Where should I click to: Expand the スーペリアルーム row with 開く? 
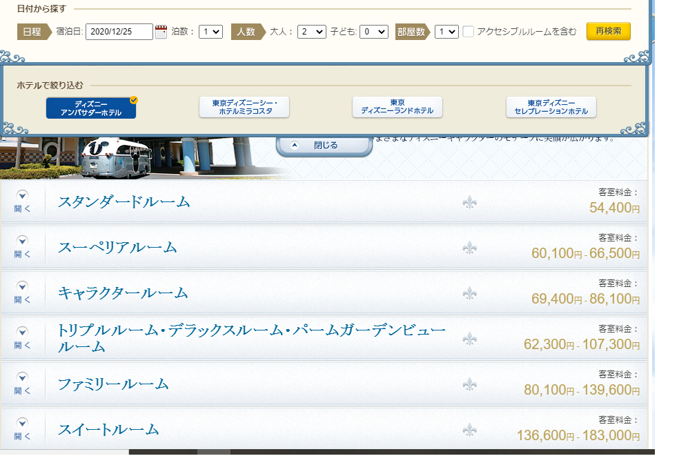click(22, 247)
